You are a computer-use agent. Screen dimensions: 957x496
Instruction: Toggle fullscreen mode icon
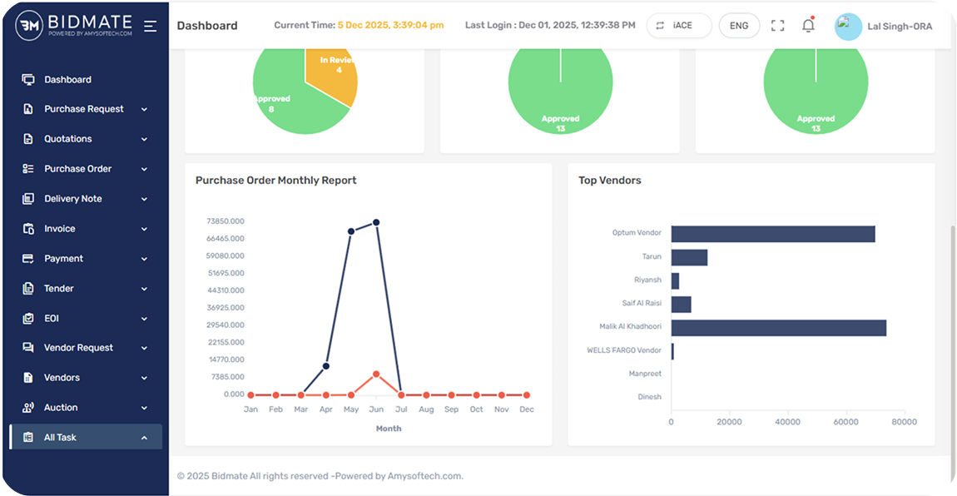(x=778, y=26)
